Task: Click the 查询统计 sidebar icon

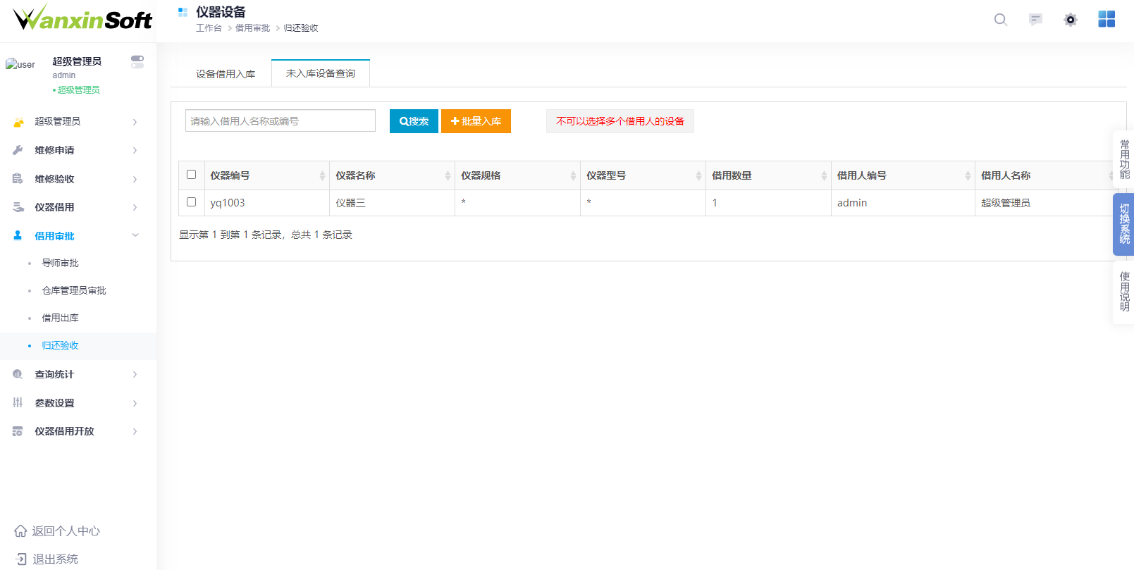Action: tap(18, 374)
